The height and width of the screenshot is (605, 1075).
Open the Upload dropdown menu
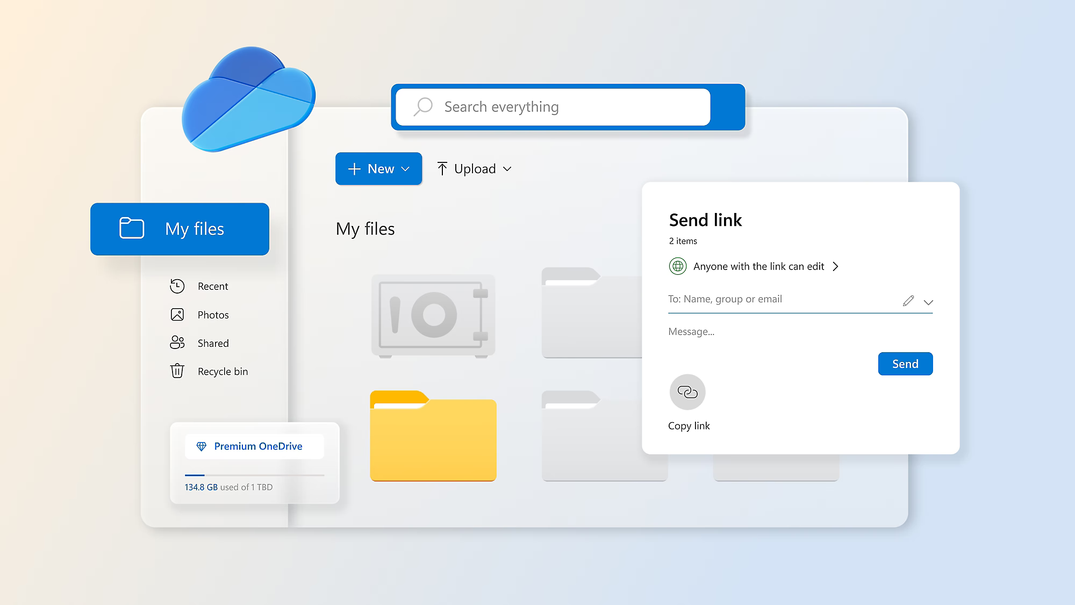tap(474, 169)
